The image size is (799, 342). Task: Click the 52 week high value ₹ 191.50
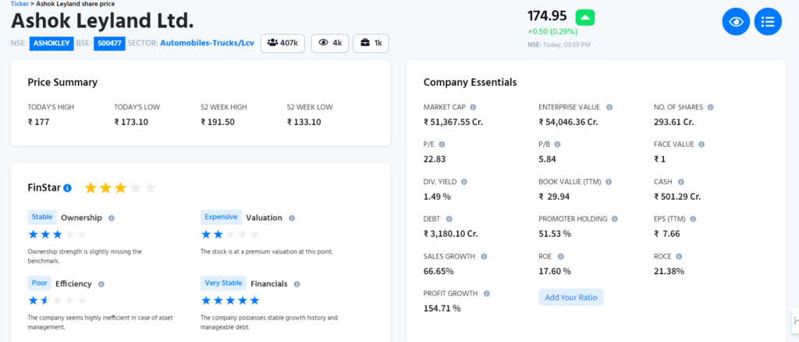point(218,123)
